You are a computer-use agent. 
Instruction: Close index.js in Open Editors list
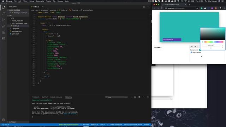tap(10, 13)
